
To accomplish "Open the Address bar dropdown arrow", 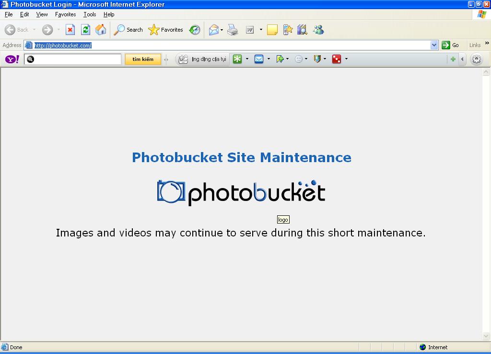I will click(434, 45).
